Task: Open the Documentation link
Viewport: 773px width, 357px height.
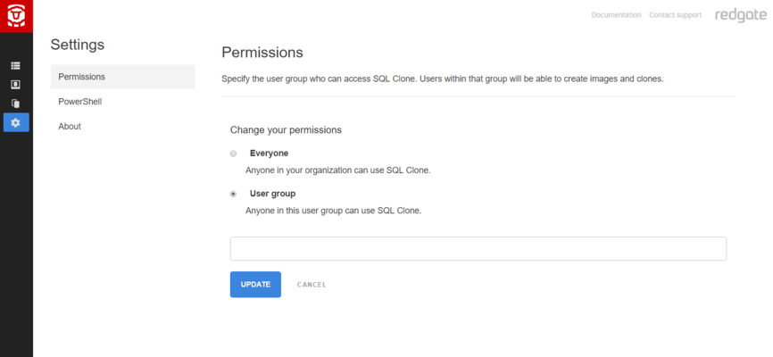Action: tap(616, 15)
